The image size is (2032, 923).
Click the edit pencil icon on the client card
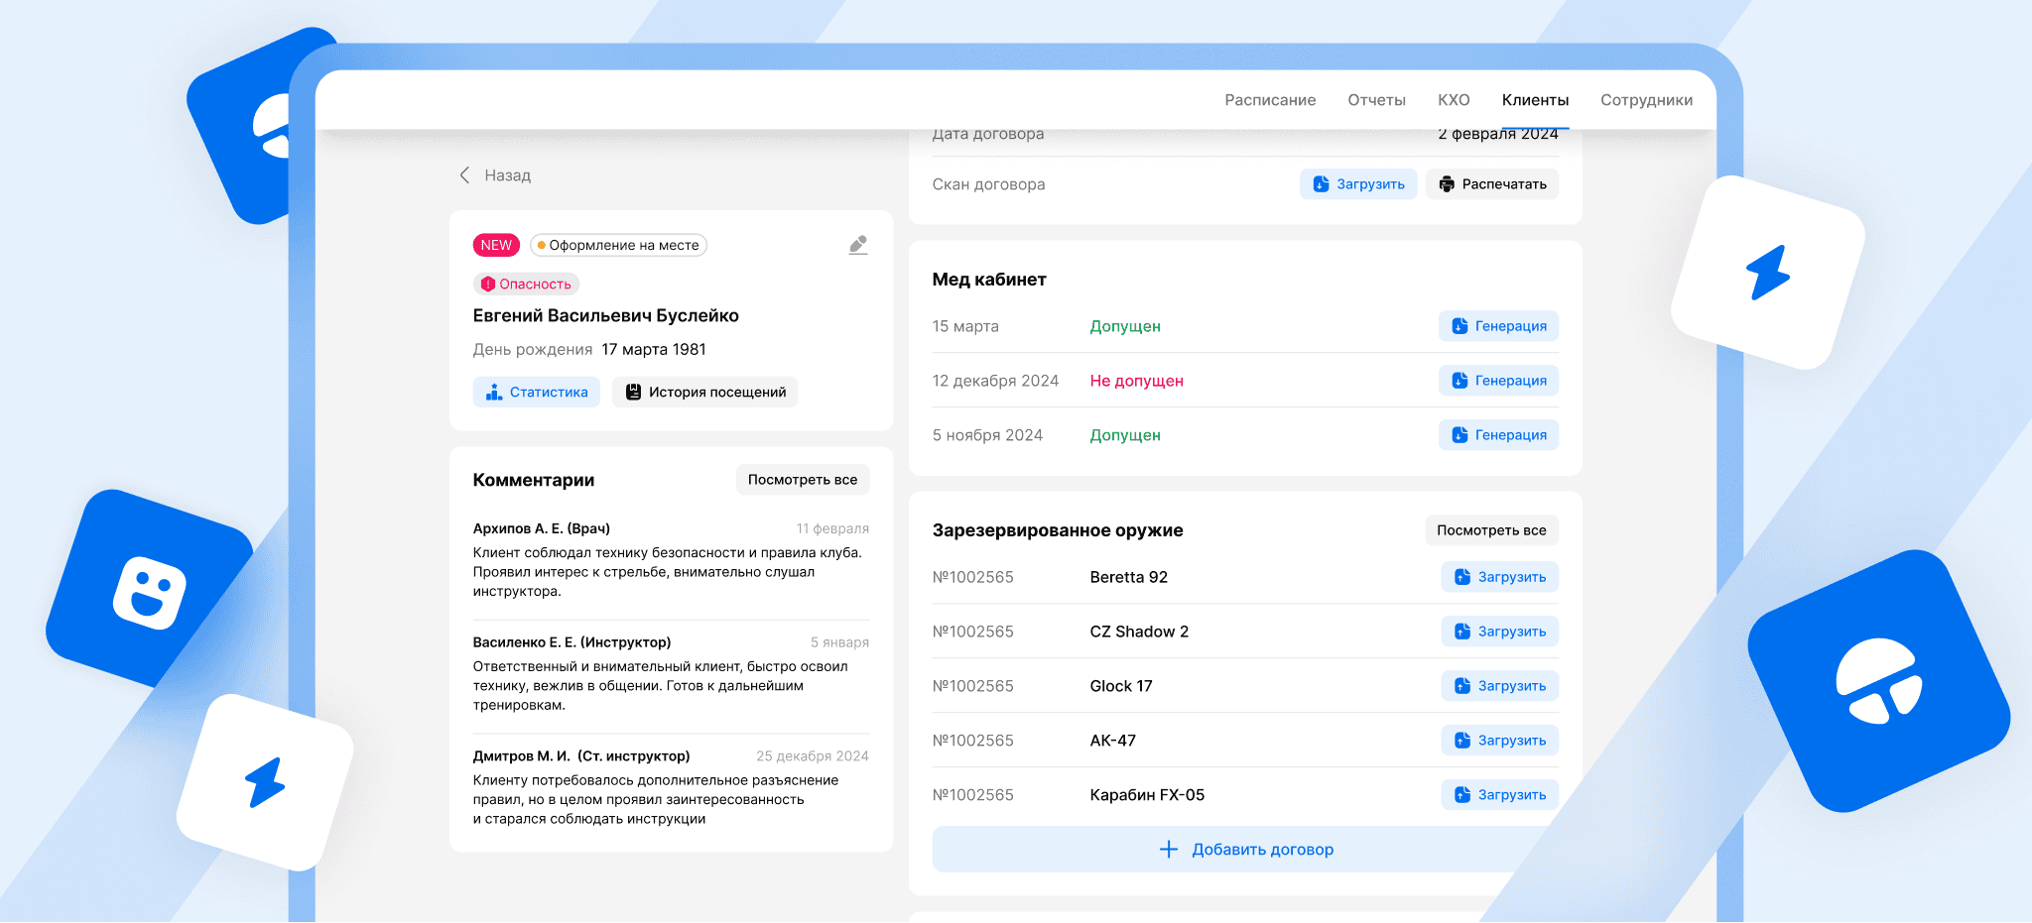858,245
